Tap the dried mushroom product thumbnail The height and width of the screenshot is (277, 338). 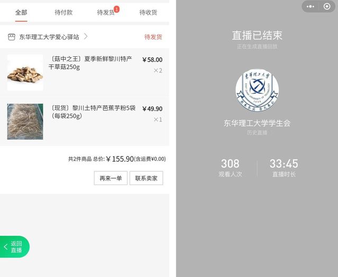(x=25, y=72)
